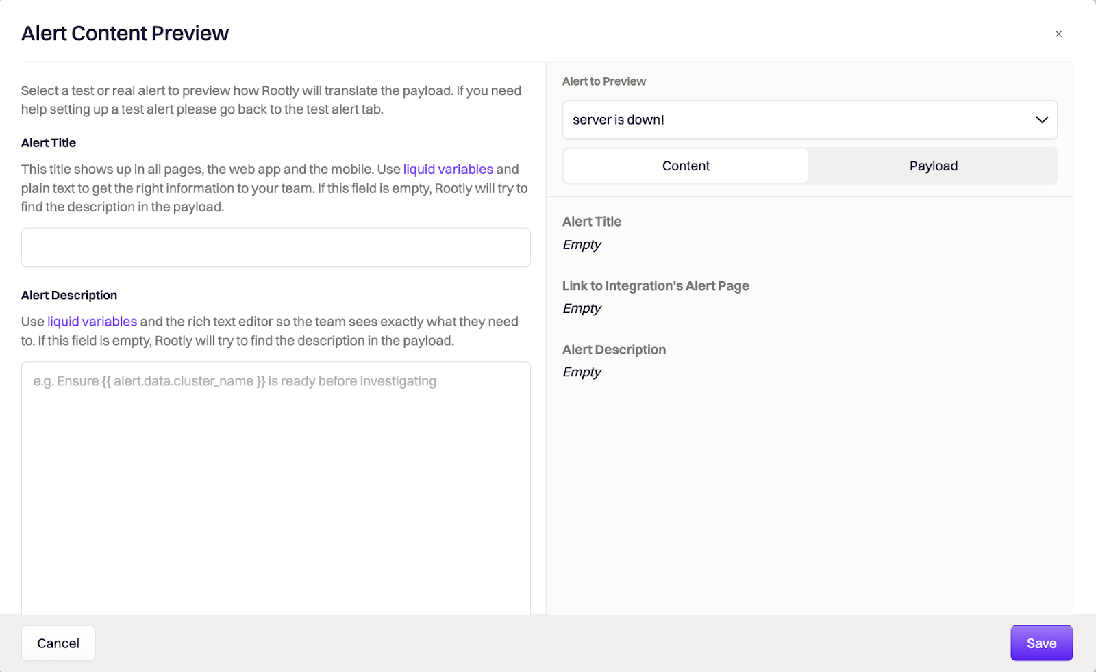Select the 'Alert to Preview' label text
The image size is (1096, 672).
[604, 81]
